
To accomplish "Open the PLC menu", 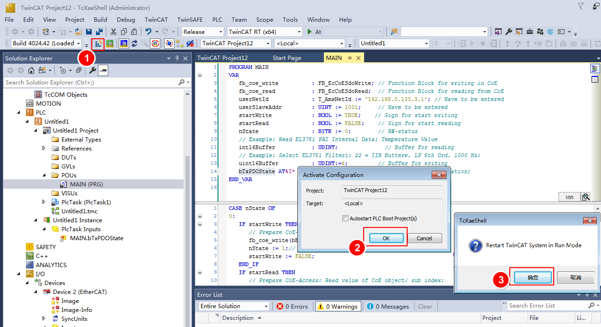I will tap(217, 19).
